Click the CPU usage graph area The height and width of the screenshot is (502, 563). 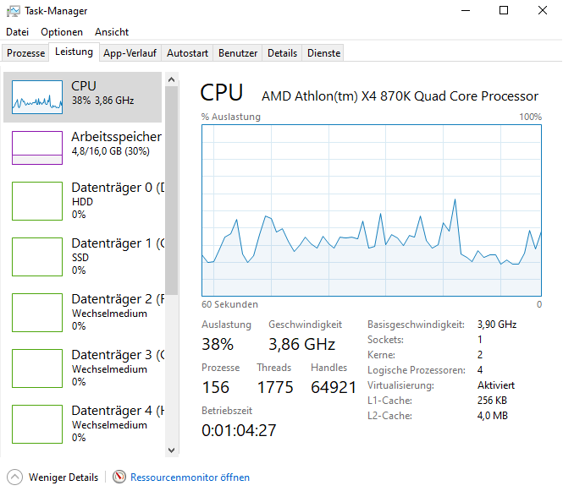(x=371, y=211)
